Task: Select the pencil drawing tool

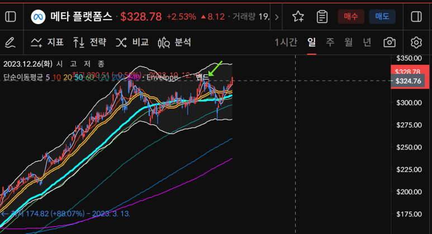Action: (x=10, y=43)
